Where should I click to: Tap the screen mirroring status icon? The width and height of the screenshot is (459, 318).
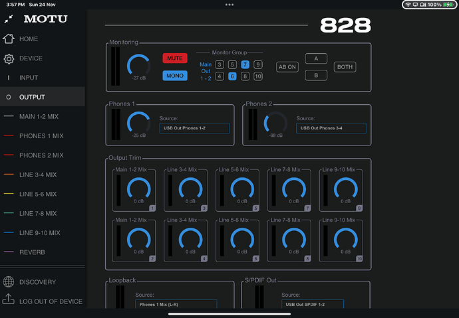click(415, 5)
